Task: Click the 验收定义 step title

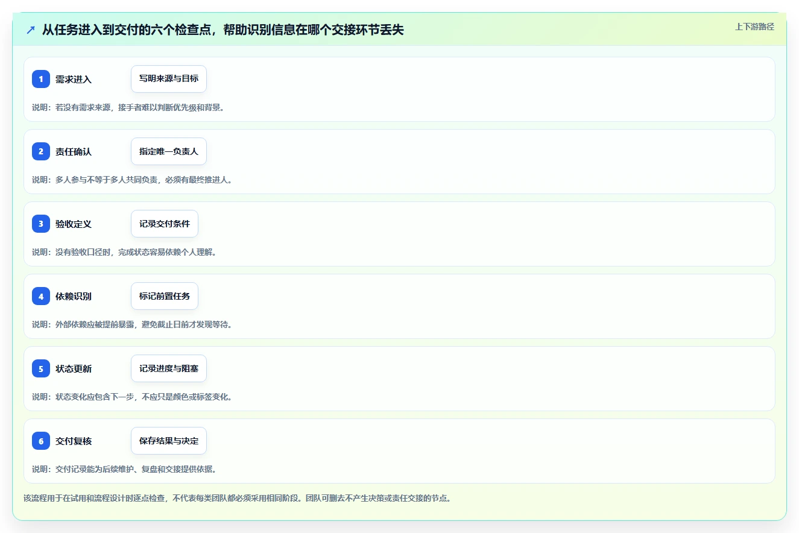Action: [x=74, y=224]
